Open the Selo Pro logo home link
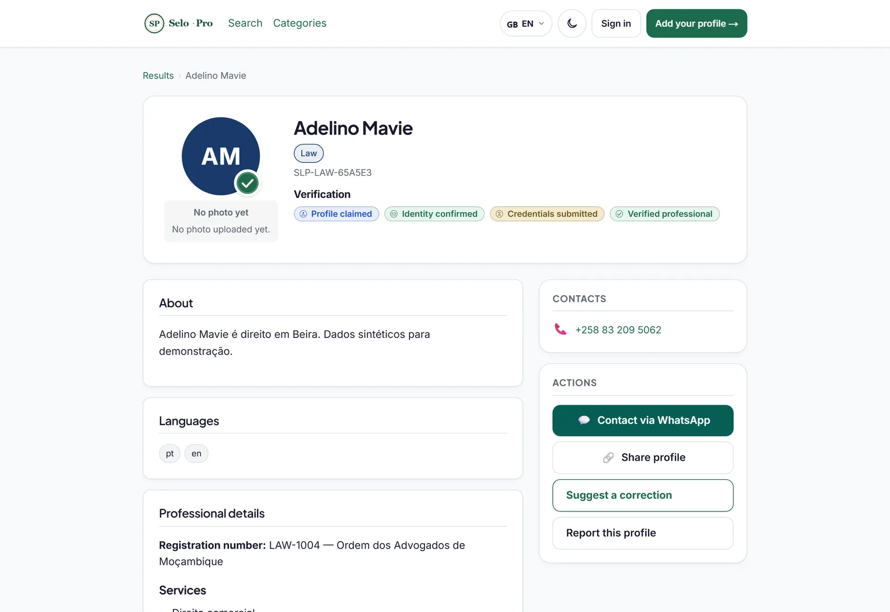This screenshot has height=612, width=890. pyautogui.click(x=179, y=23)
